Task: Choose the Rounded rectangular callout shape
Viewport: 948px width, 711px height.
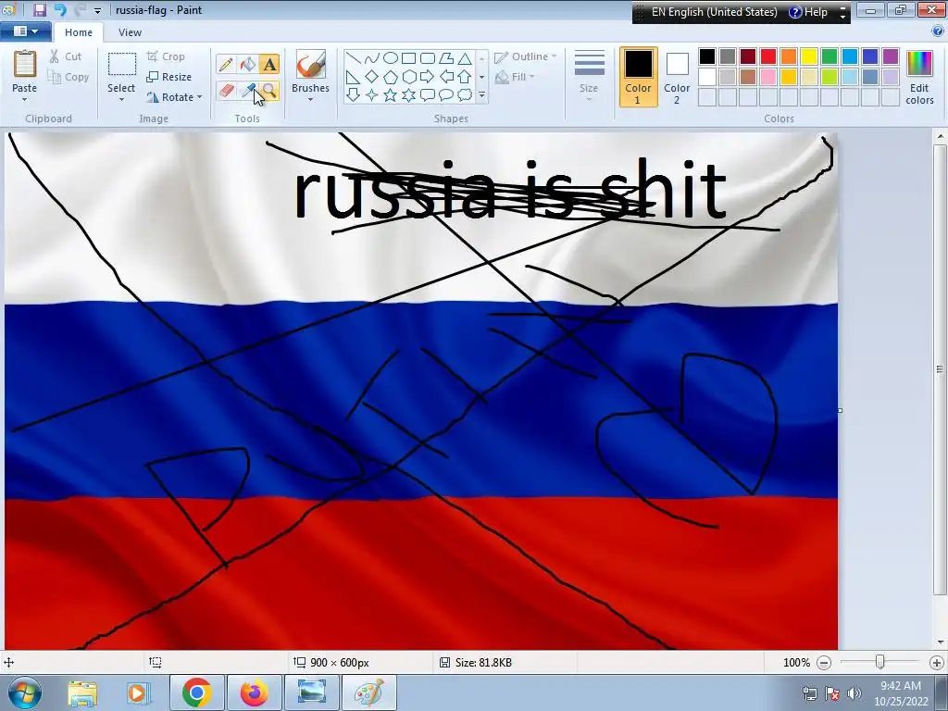Action: 428,95
